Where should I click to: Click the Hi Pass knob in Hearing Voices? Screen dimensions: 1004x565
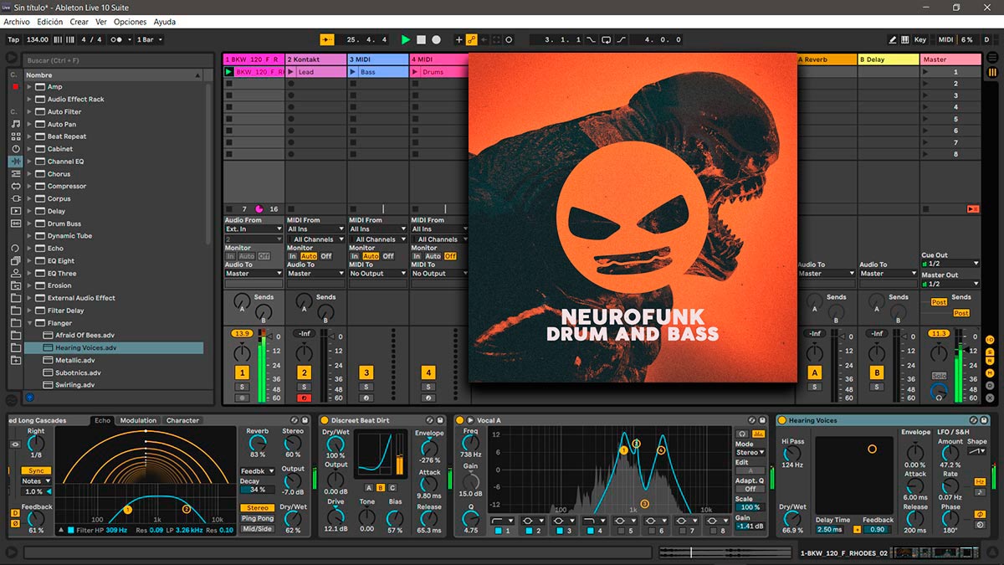point(791,453)
